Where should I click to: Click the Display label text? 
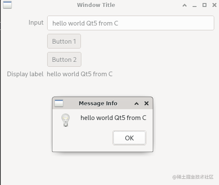coord(25,74)
